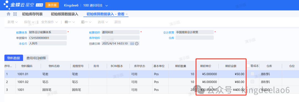Viewport: 299px width, 102px height.
Task: Expand the 业务操作 dropdown menu
Action: coord(50,22)
